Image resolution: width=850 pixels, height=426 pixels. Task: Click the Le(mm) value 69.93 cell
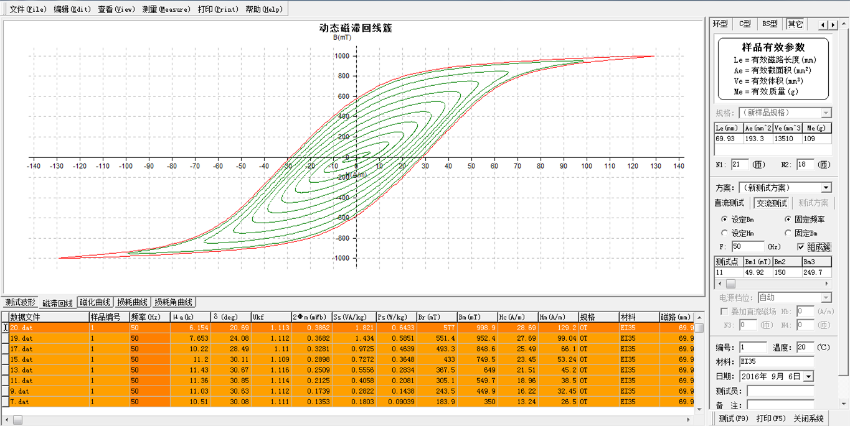(x=729, y=139)
